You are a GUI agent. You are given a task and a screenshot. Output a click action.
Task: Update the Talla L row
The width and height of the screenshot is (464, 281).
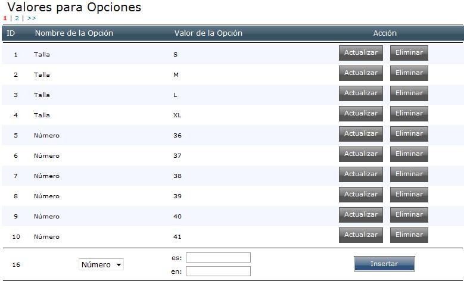[361, 93]
